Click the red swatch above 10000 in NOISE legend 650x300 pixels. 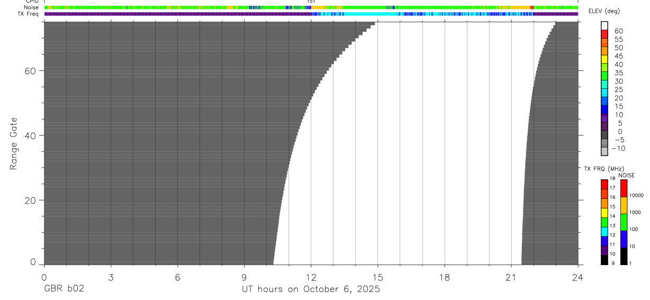(624, 188)
